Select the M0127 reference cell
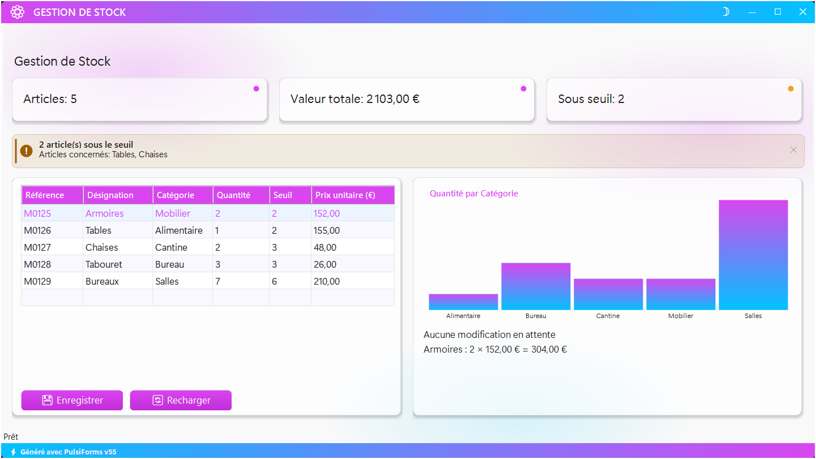Image resolution: width=816 pixels, height=459 pixels. (52, 247)
